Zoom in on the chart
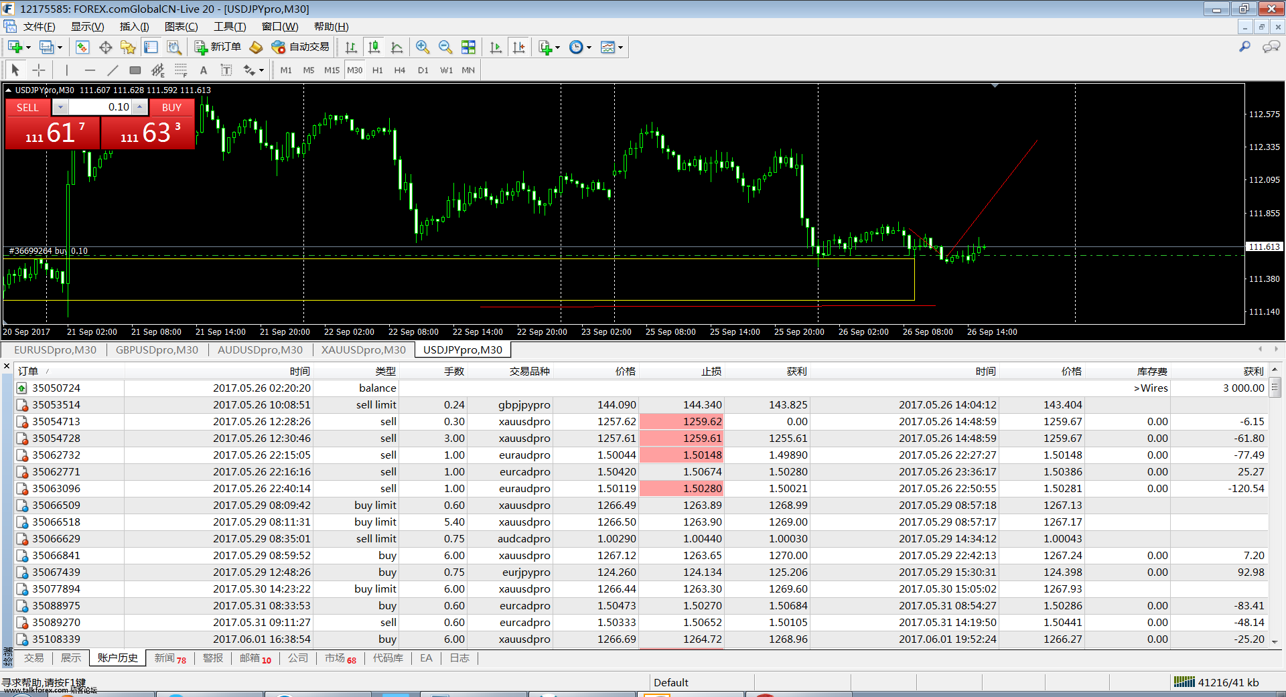The width and height of the screenshot is (1286, 697). click(423, 47)
